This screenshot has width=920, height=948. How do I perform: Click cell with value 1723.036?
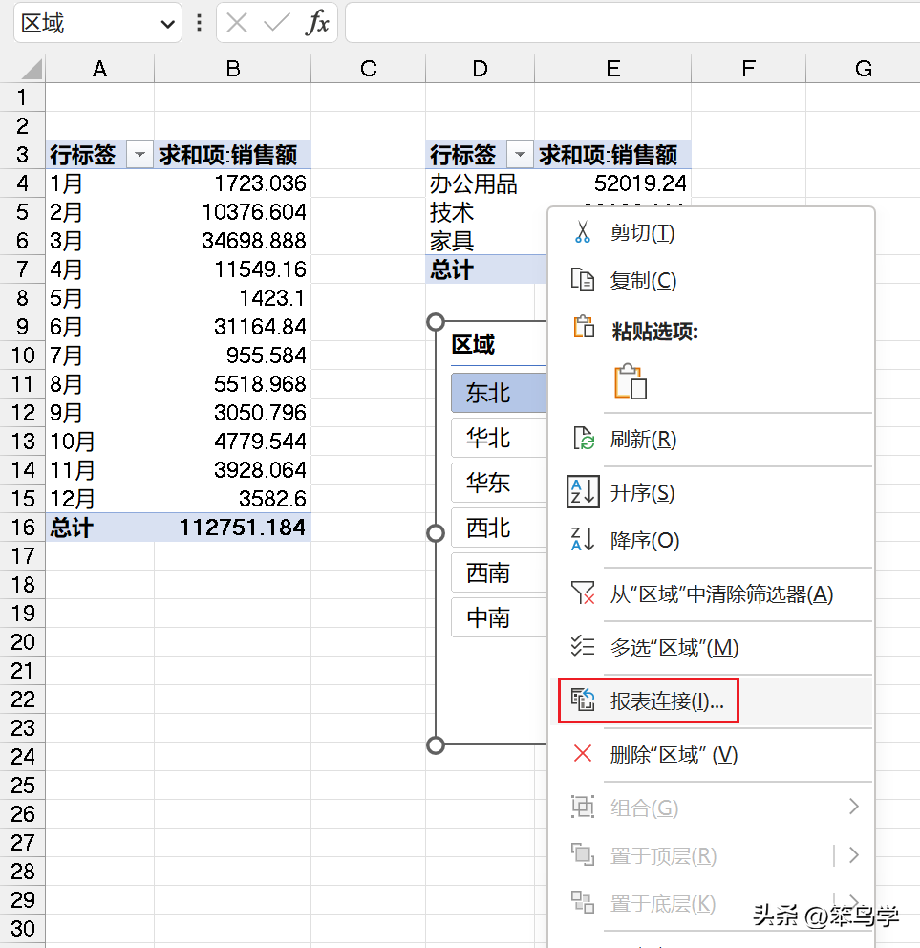pyautogui.click(x=233, y=183)
